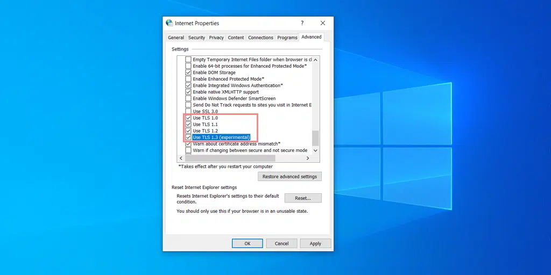
Task: Select the Use TLS 1.3 (experimental) label
Action: coord(221,137)
